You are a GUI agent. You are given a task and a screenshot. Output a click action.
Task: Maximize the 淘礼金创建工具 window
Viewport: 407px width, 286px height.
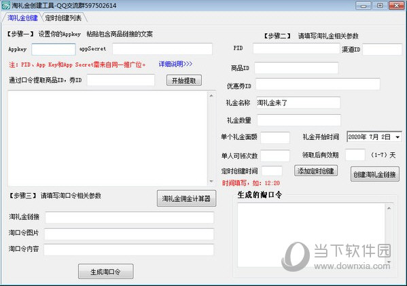[380, 5]
